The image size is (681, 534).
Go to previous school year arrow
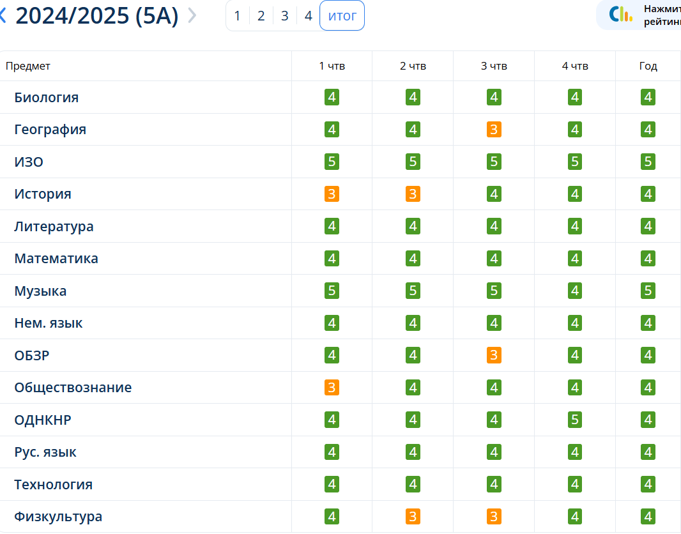click(x=3, y=15)
